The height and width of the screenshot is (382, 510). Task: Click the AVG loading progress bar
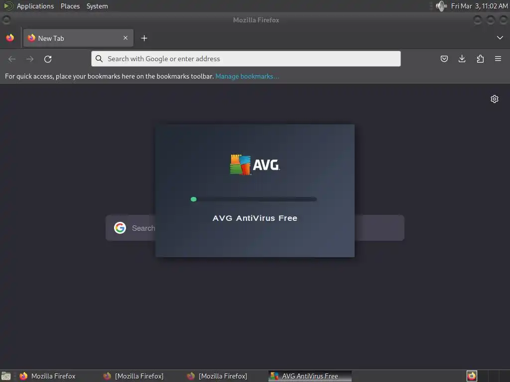point(254,199)
